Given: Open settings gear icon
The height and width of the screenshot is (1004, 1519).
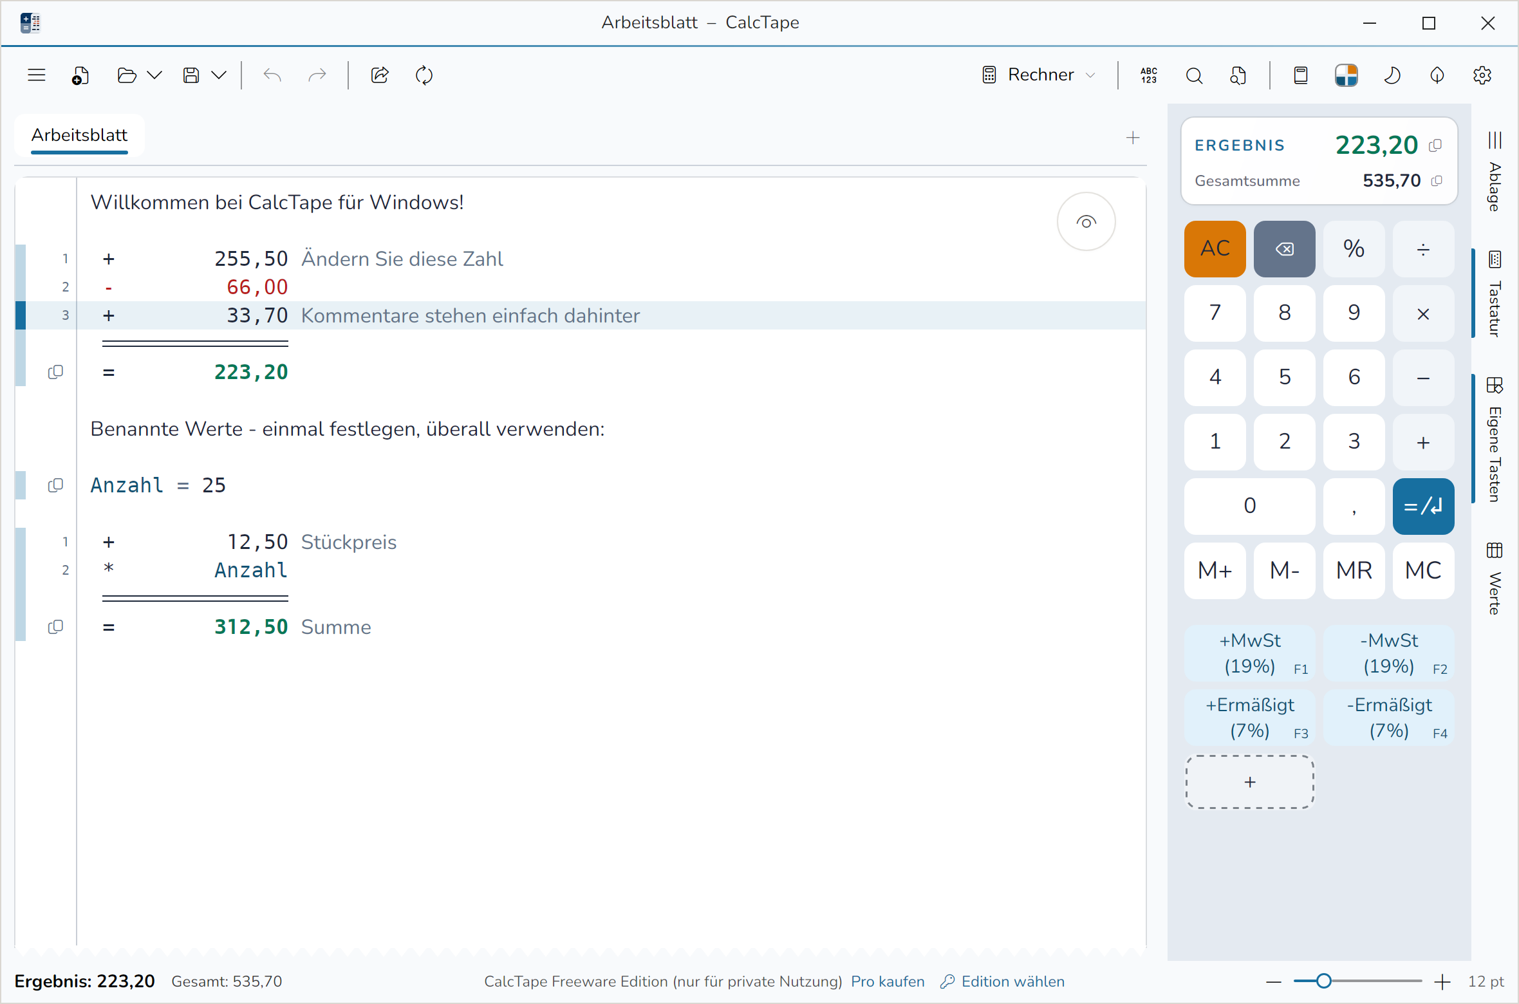Looking at the screenshot, I should 1482,75.
